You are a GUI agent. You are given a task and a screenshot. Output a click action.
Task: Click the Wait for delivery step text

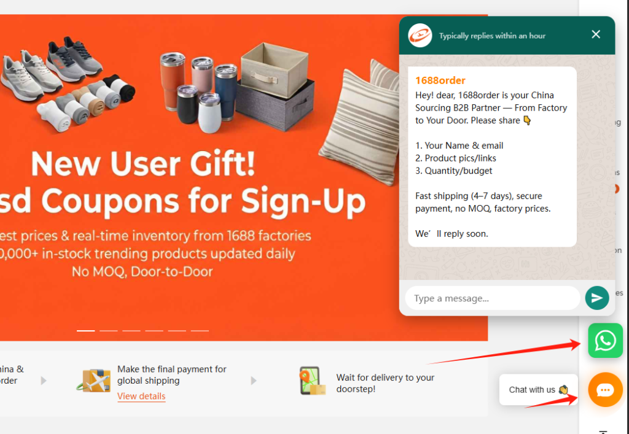[385, 383]
